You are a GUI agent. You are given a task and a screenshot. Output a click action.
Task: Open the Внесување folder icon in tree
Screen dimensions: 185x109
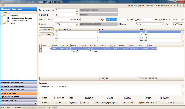(6, 15)
